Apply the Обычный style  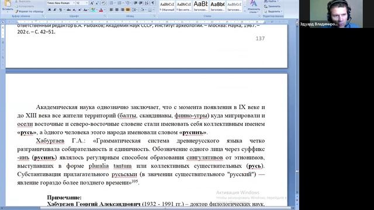[x=167, y=6]
